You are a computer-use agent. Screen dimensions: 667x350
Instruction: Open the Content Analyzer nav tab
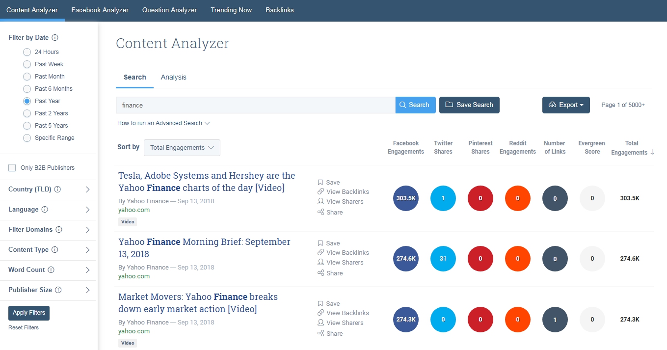pos(32,10)
